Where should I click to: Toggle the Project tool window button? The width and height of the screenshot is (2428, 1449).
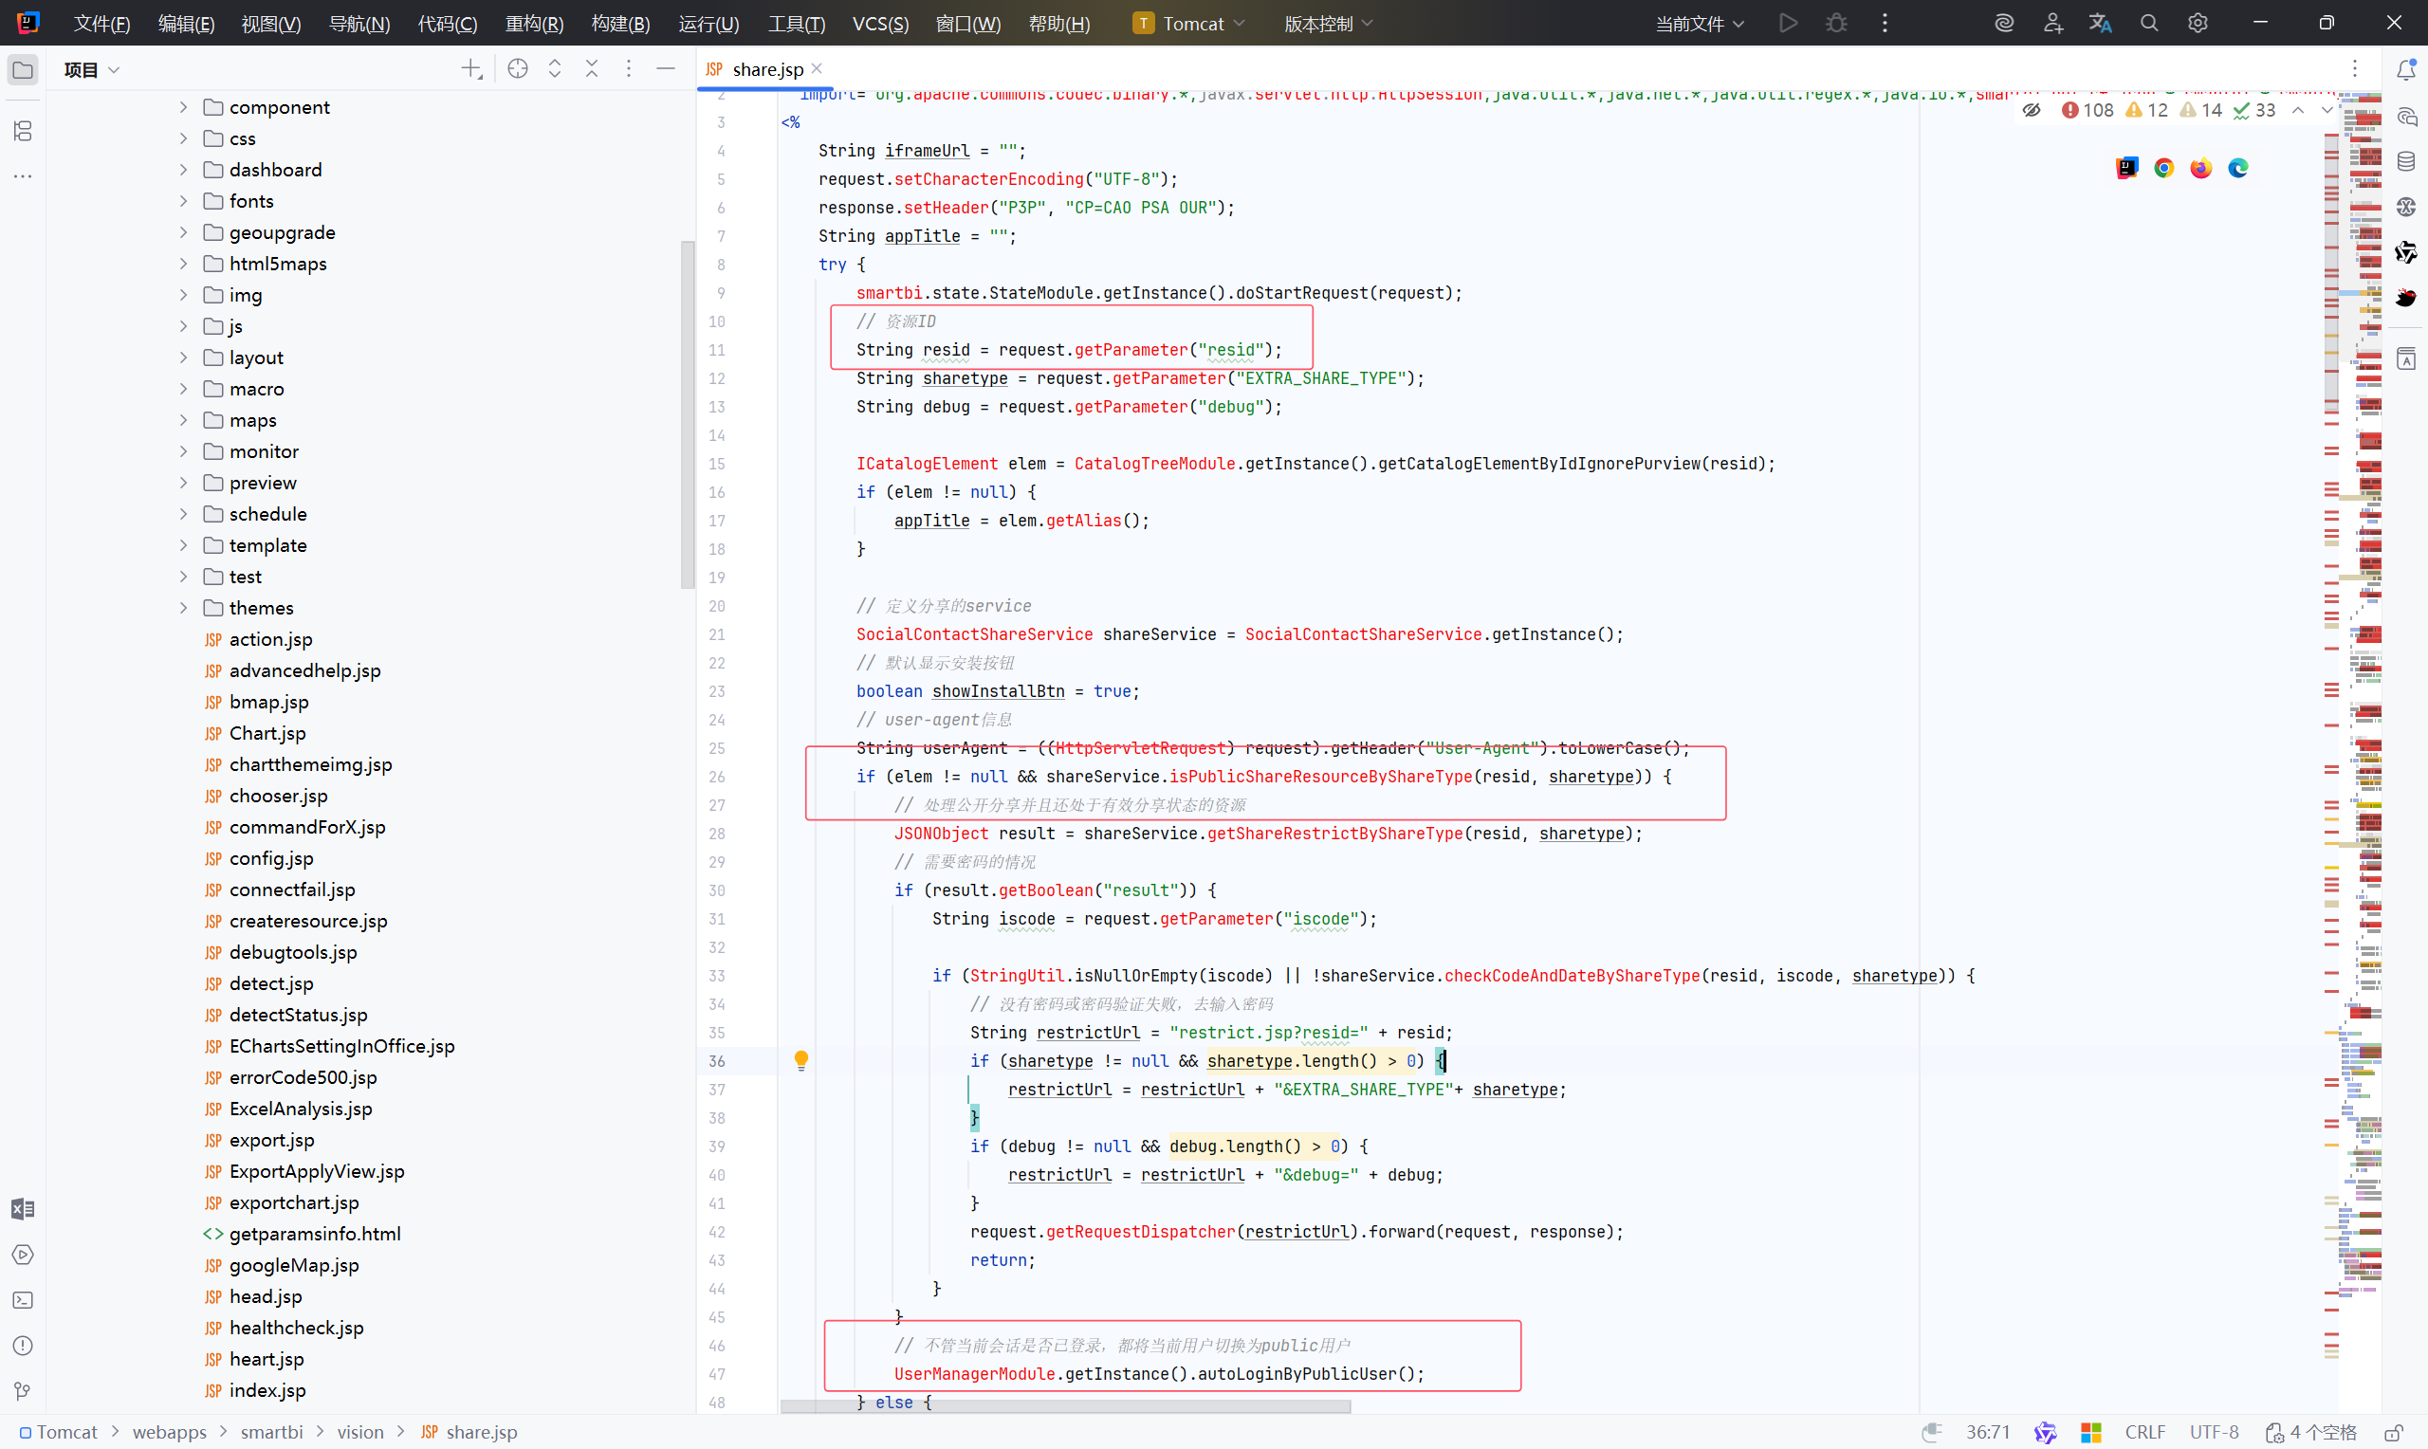pyautogui.click(x=23, y=69)
